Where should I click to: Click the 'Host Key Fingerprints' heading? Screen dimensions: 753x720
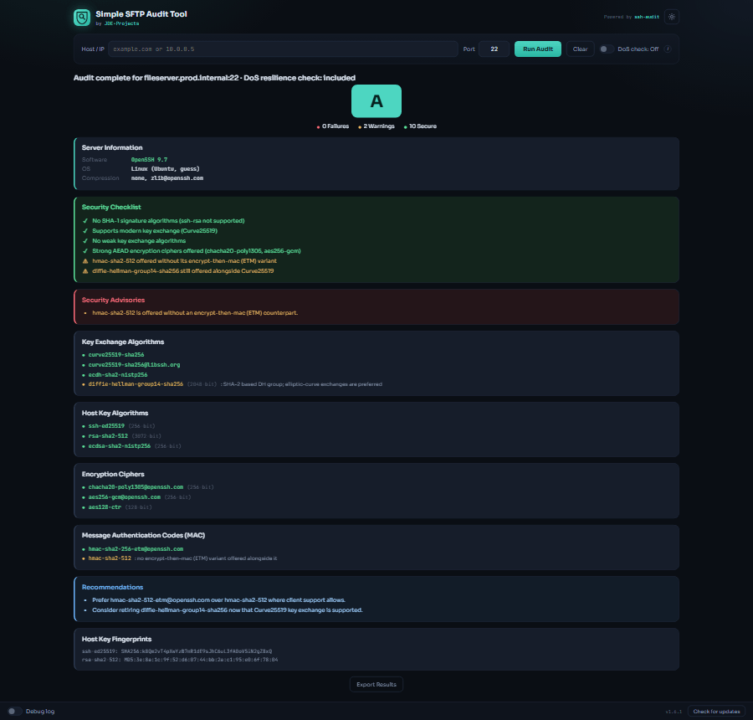(116, 640)
